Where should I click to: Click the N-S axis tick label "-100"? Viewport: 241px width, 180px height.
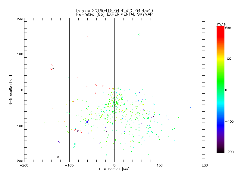[19, 126]
